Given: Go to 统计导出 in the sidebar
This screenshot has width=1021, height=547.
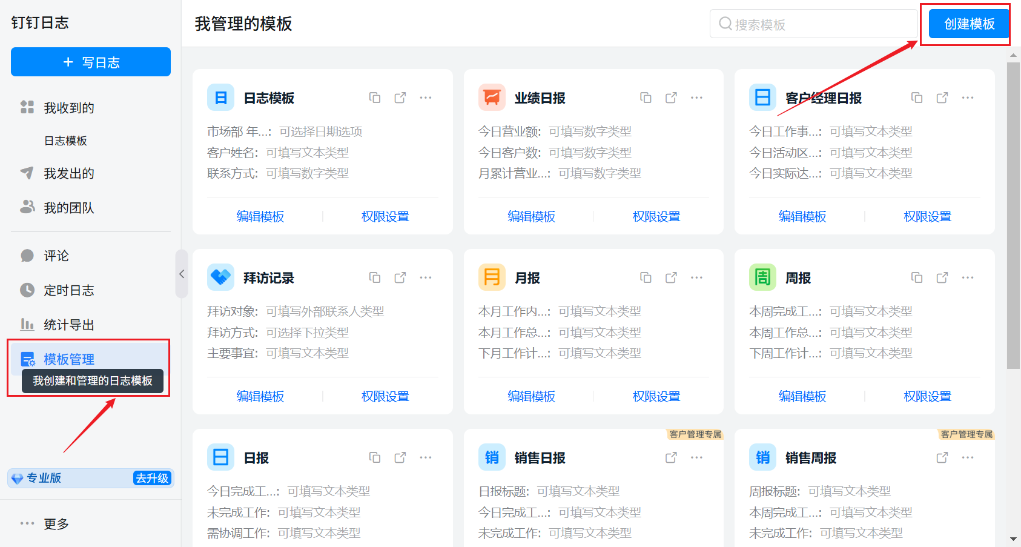Looking at the screenshot, I should [x=68, y=325].
